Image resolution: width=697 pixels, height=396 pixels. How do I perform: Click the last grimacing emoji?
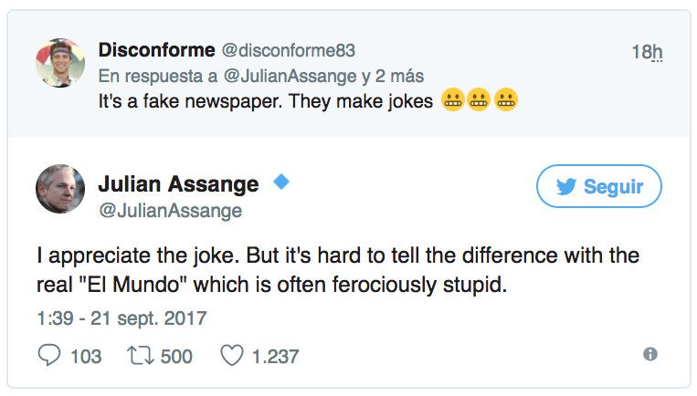coord(506,100)
